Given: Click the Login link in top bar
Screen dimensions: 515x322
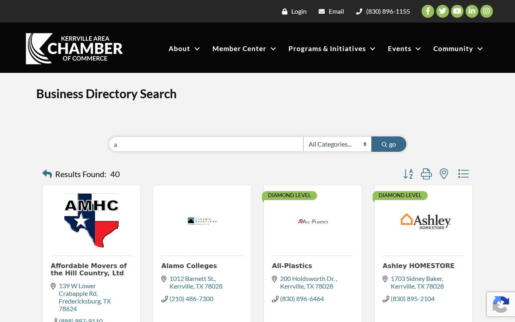Looking at the screenshot, I should (294, 11).
